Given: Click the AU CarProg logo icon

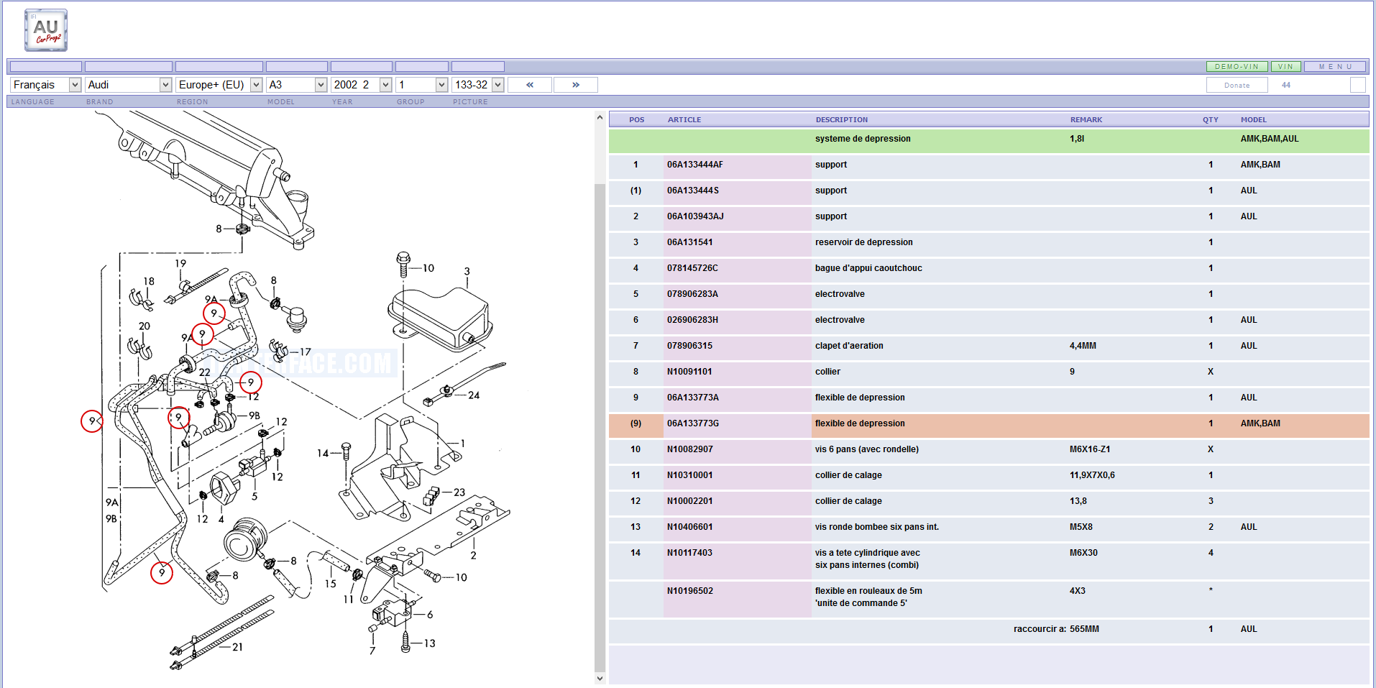Looking at the screenshot, I should (x=46, y=30).
